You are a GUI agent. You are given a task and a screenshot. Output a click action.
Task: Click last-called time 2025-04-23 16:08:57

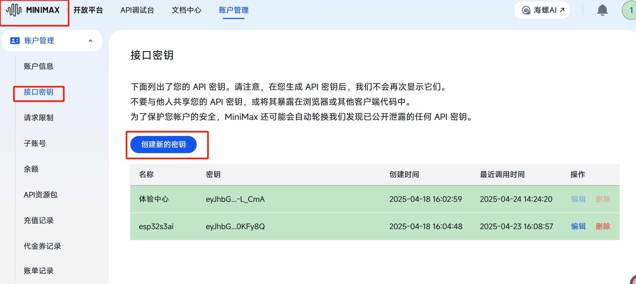click(x=516, y=226)
